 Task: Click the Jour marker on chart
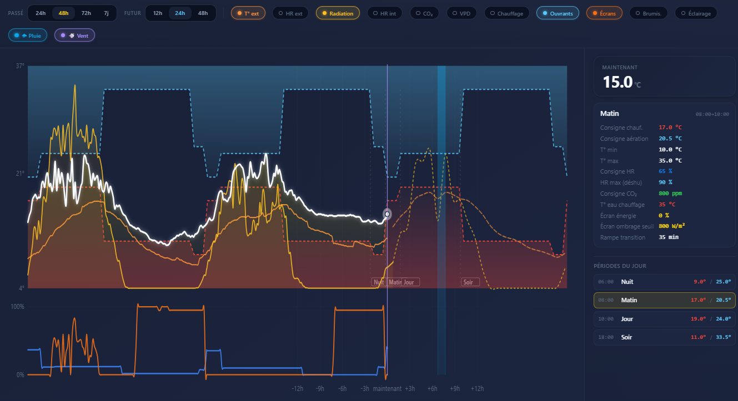tap(410, 282)
